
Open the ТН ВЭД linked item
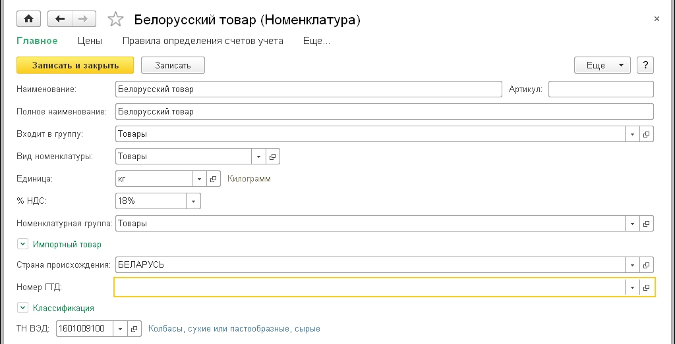tap(134, 329)
